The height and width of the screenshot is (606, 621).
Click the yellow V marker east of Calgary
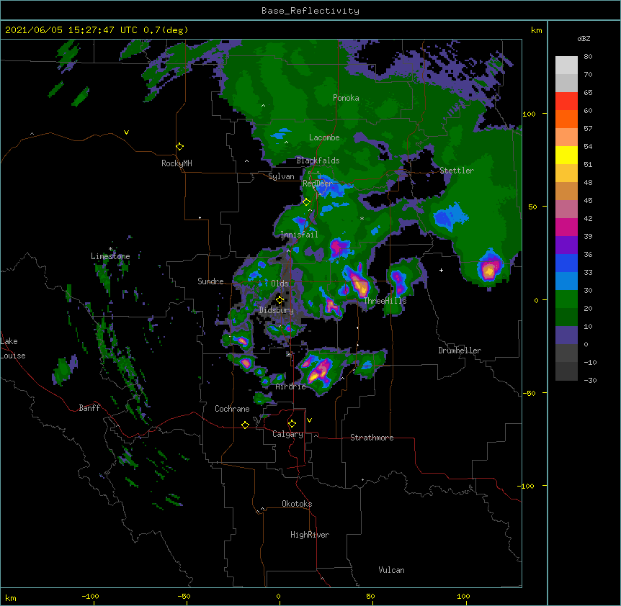point(309,420)
